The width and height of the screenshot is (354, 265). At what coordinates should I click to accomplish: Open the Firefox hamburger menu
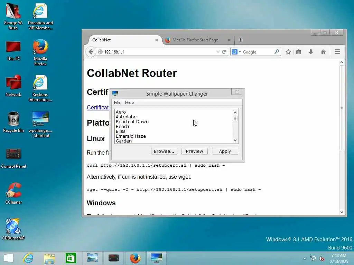pos(337,52)
